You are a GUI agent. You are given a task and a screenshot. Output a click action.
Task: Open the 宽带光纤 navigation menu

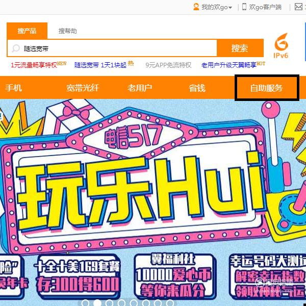tap(83, 88)
